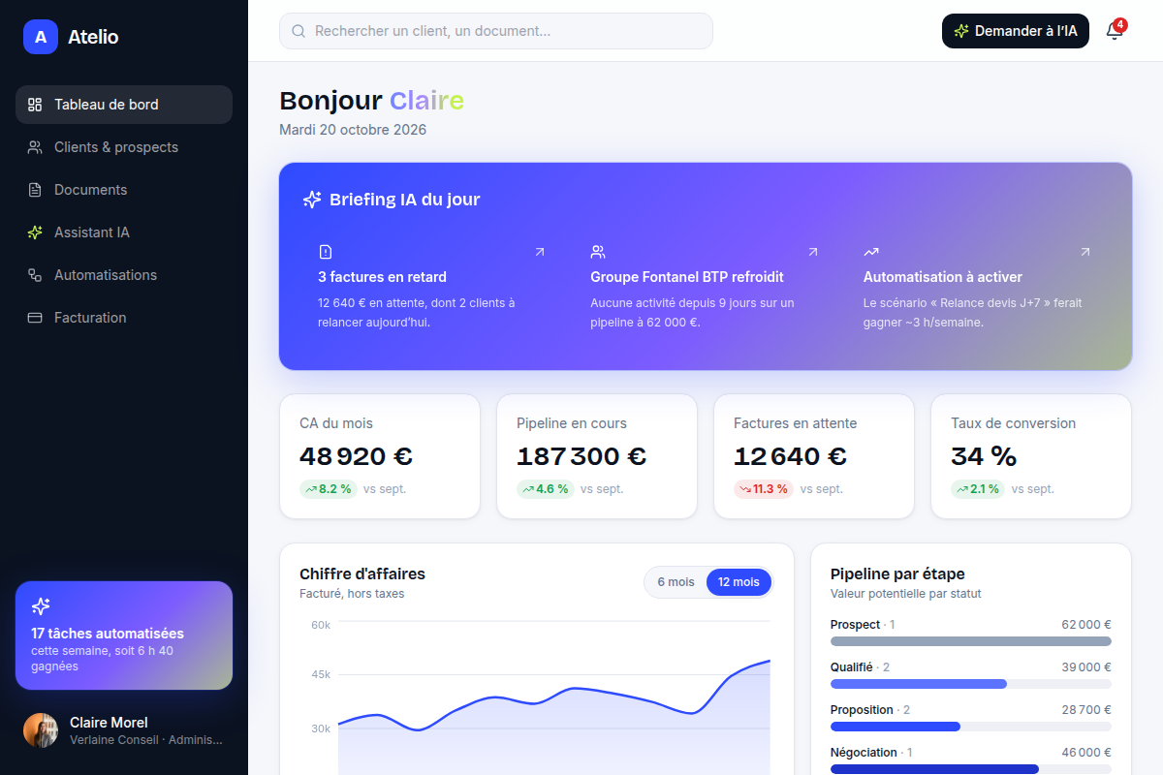Click the Demander à l'IA button
1163x775 pixels.
(1016, 31)
